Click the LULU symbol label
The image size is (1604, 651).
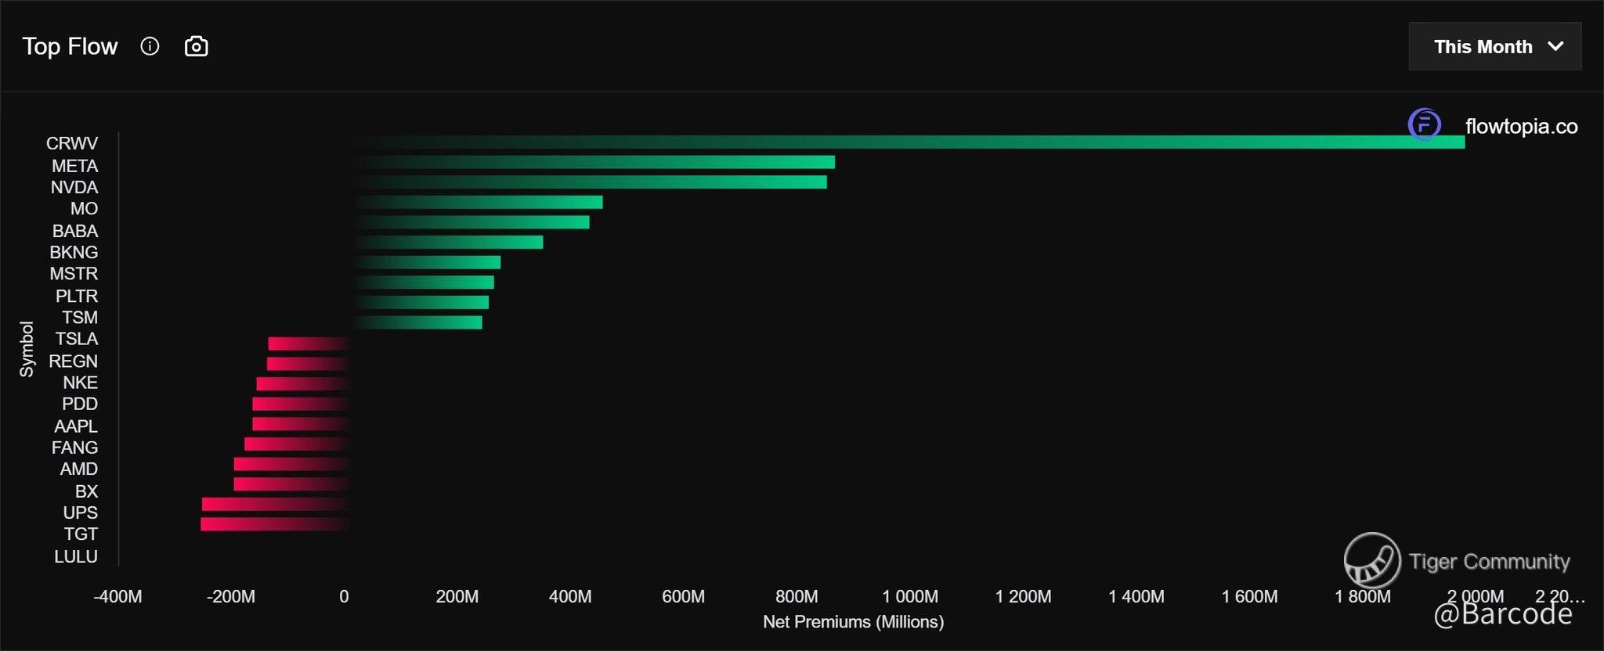coord(76,556)
